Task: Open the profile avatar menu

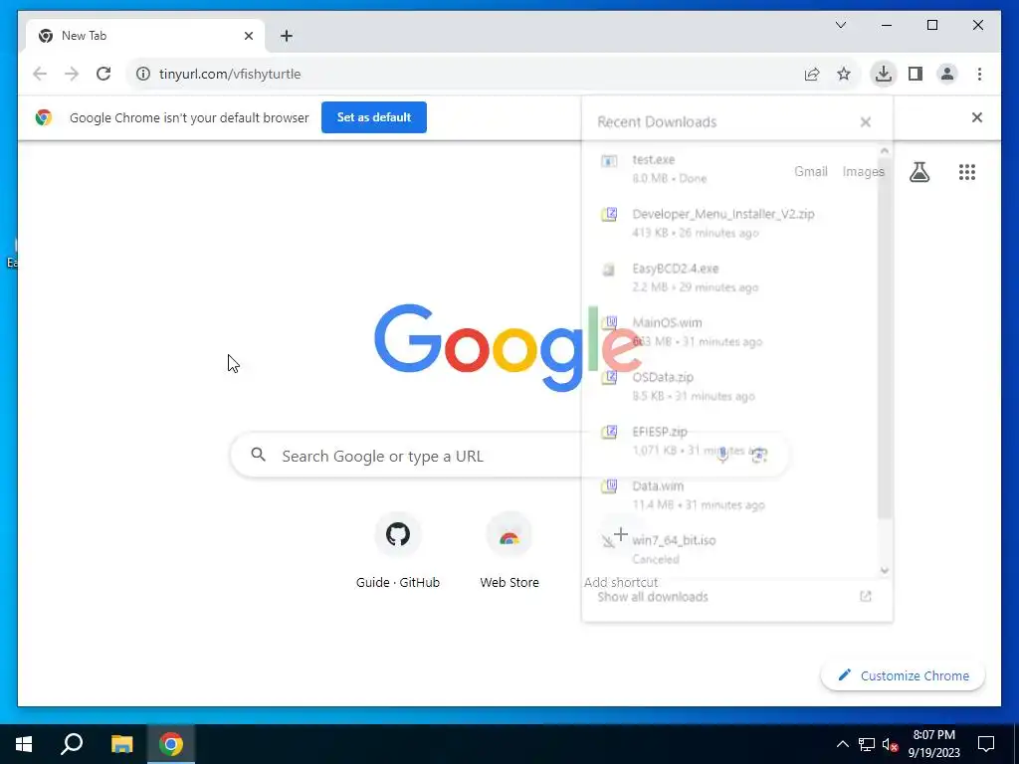Action: point(947,74)
